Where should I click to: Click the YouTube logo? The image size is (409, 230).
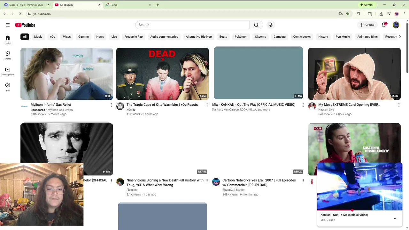click(25, 25)
